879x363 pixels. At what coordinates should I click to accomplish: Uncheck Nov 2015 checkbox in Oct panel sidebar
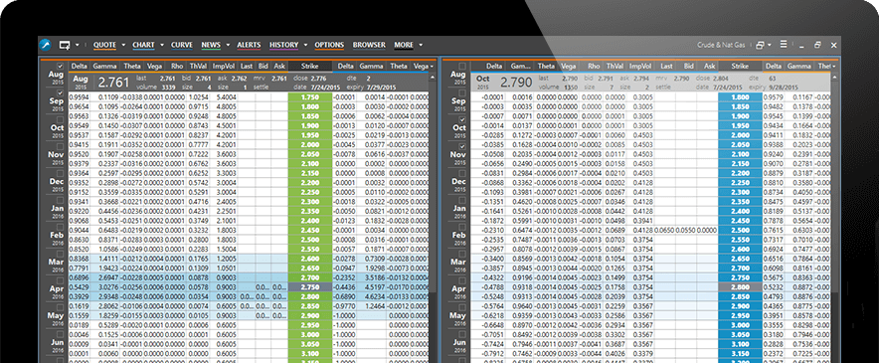point(462,146)
